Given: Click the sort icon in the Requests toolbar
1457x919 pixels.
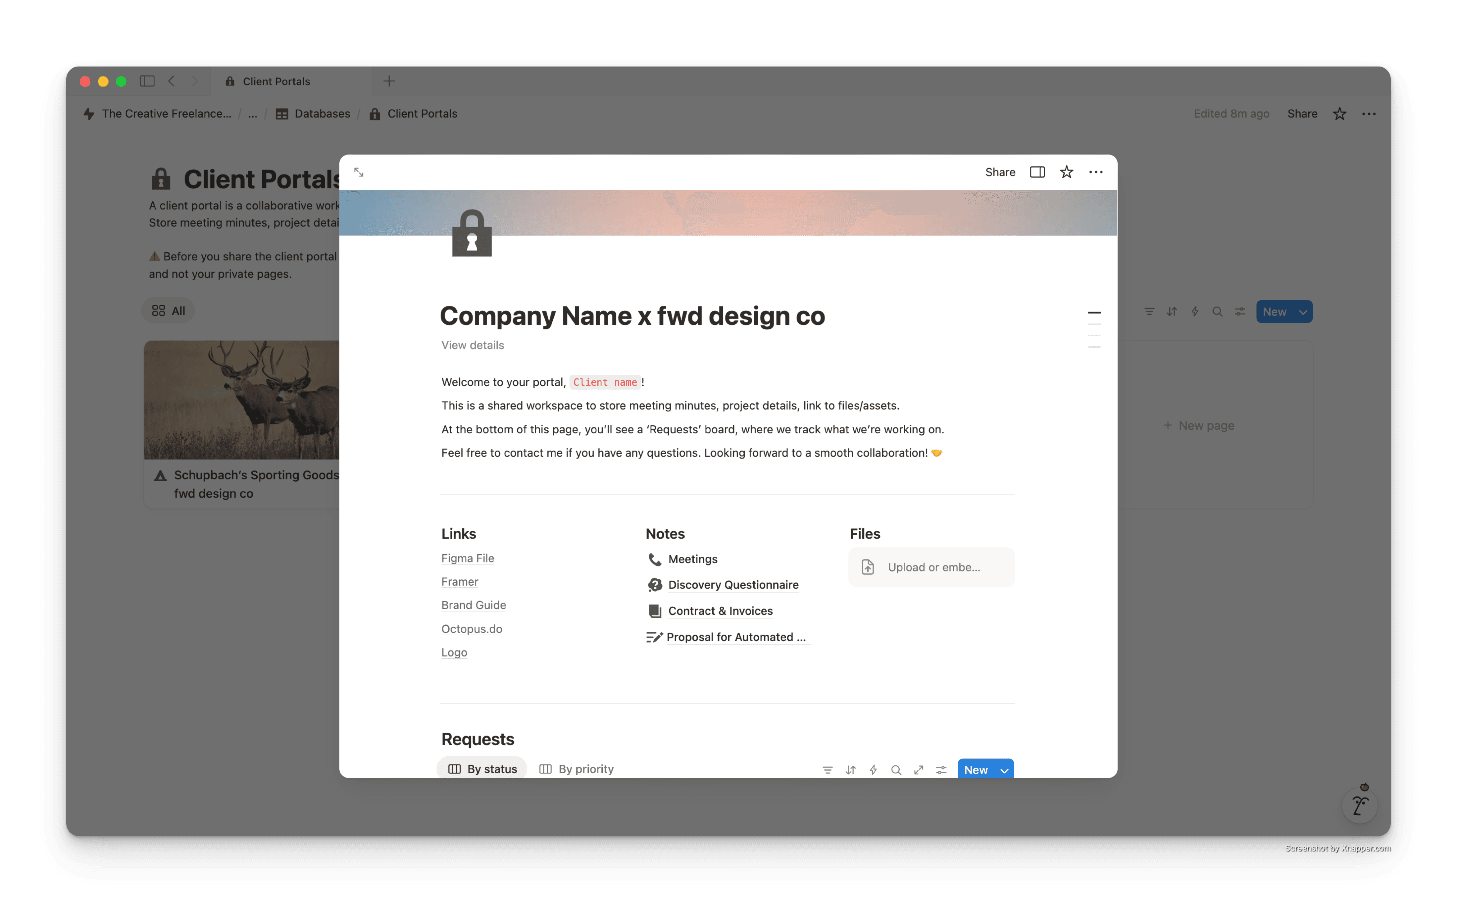Looking at the screenshot, I should [x=851, y=770].
